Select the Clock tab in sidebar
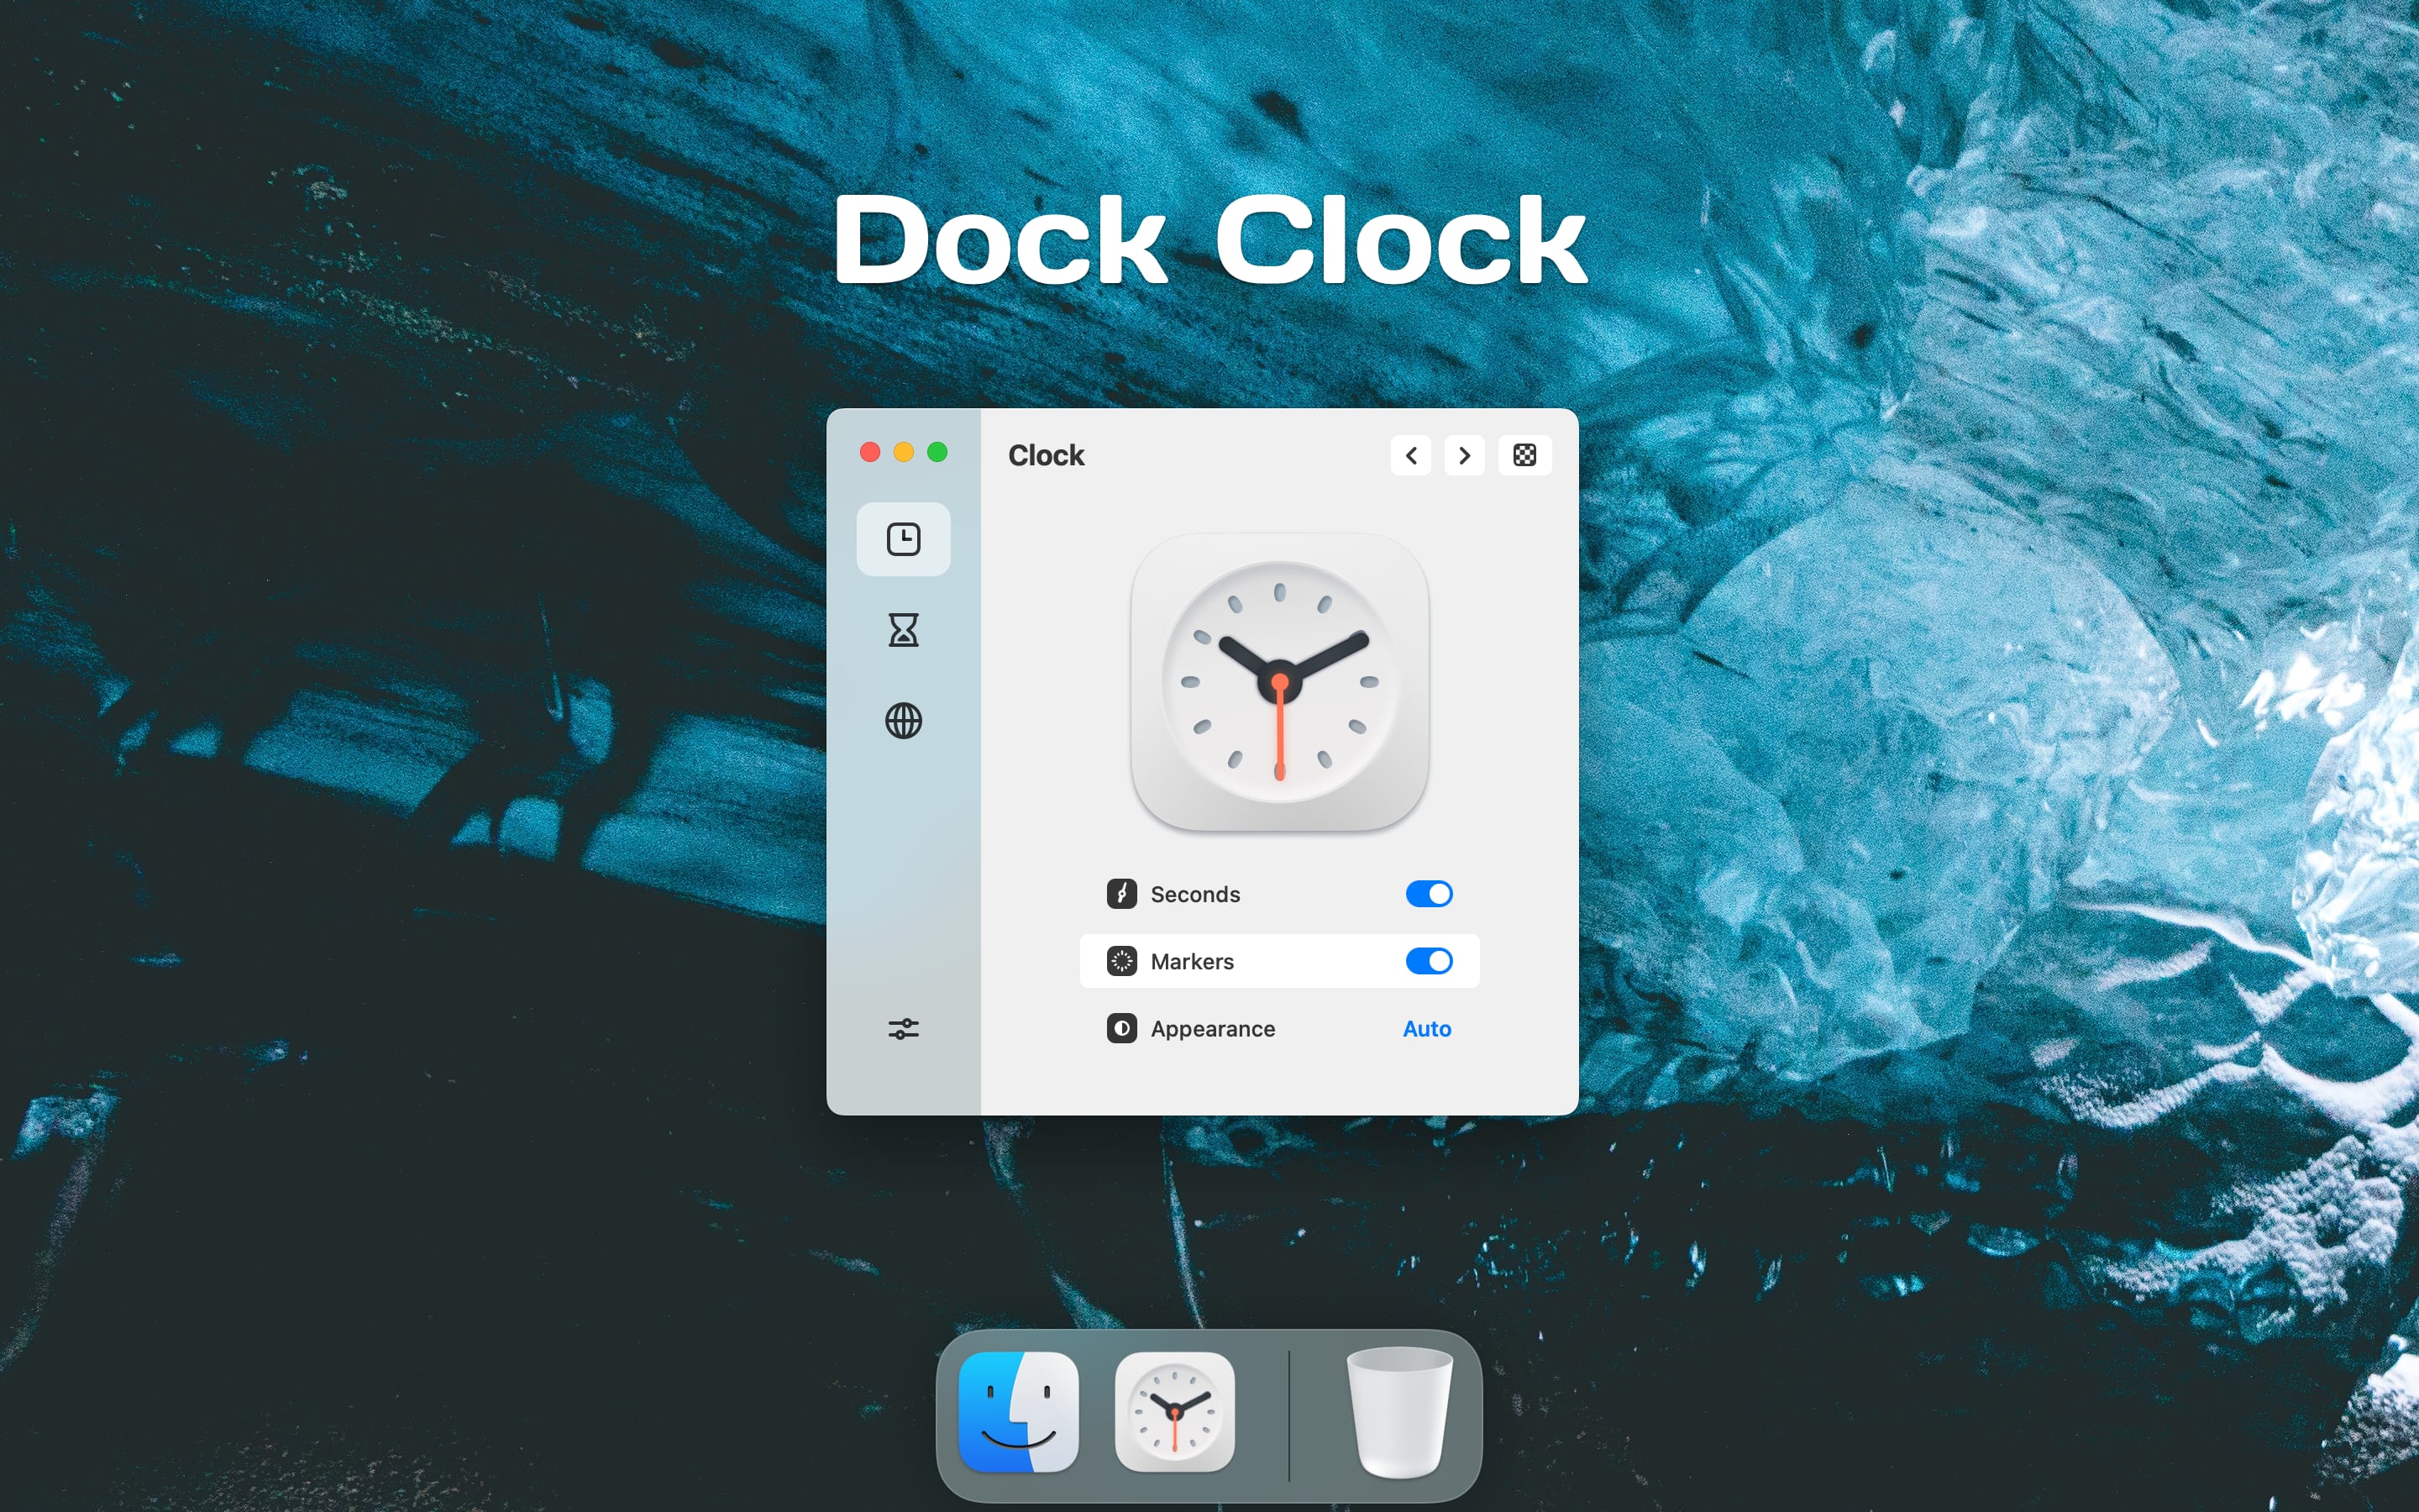The height and width of the screenshot is (1512, 2419). 903,539
